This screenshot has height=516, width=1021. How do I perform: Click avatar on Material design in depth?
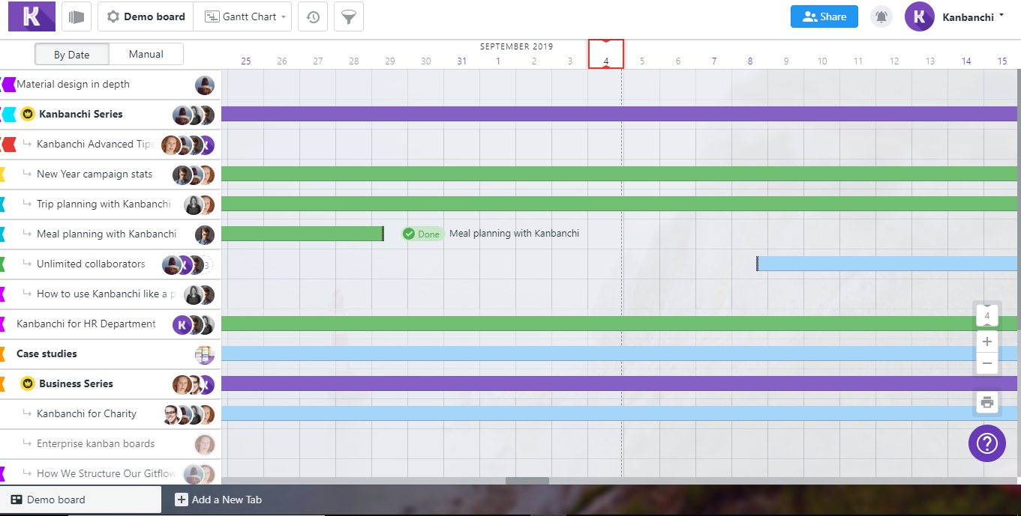(205, 85)
